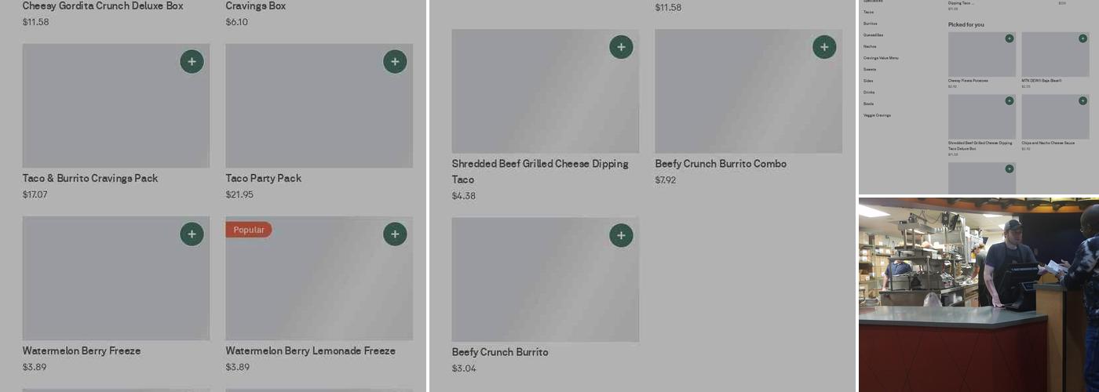Open the Drinks category
Image resolution: width=1099 pixels, height=392 pixels.
869,93
